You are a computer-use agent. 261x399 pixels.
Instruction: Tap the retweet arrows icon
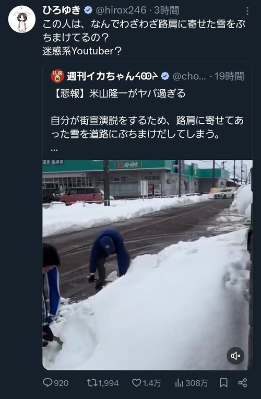click(x=91, y=382)
